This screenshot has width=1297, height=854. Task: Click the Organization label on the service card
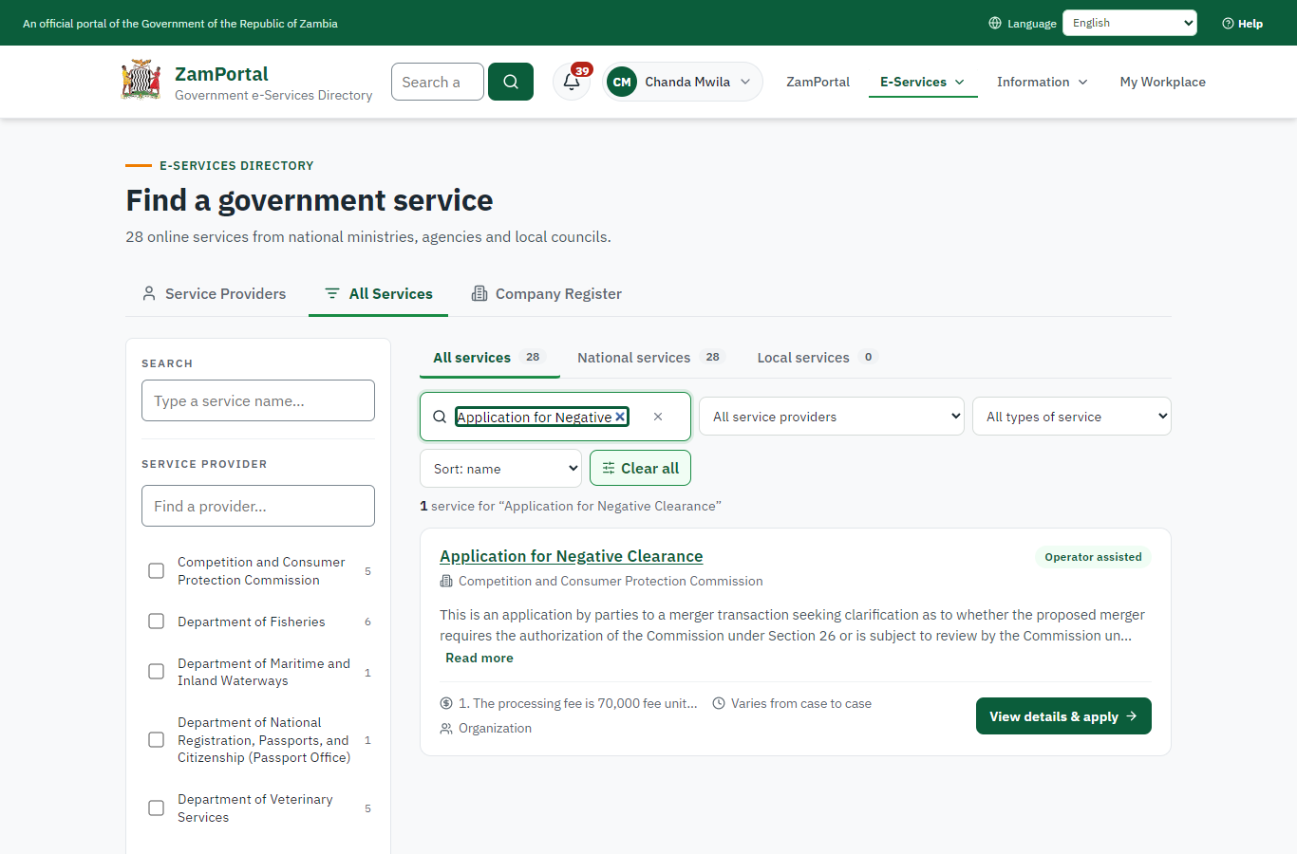tap(495, 728)
